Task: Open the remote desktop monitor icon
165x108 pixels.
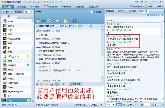Action: coord(74,21)
